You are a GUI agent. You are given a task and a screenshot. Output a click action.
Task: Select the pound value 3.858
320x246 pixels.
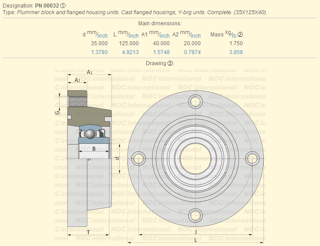(236, 52)
